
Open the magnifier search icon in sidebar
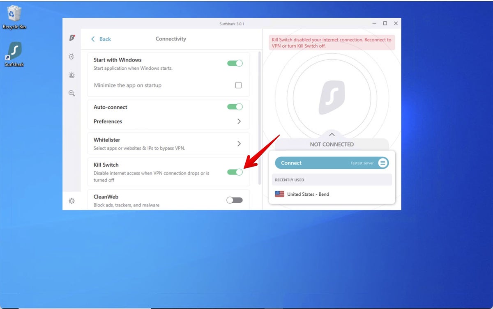coord(71,94)
